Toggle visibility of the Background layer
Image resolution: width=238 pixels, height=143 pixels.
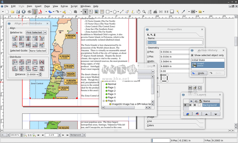(x=190, y=105)
